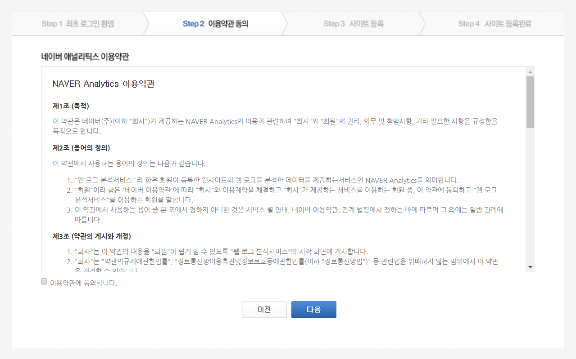Click the 제1조 (목적) heading
576x359 pixels.
(x=71, y=106)
